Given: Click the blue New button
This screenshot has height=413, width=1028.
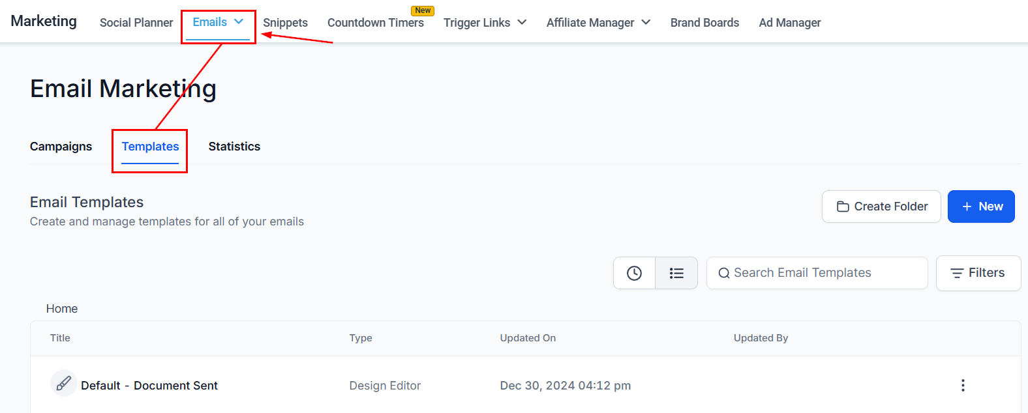Looking at the screenshot, I should pyautogui.click(x=981, y=206).
